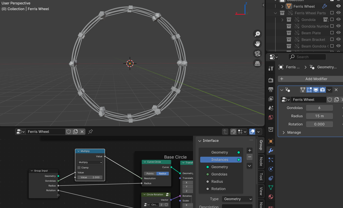Open the Multiply operation dropdown

[x=90, y=162]
